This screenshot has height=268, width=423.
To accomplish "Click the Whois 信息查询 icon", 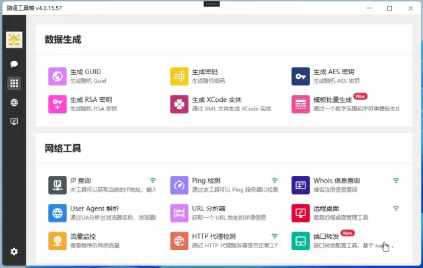I will pyautogui.click(x=301, y=185).
